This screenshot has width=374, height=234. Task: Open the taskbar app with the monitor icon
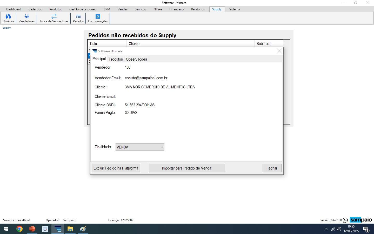coord(45,229)
